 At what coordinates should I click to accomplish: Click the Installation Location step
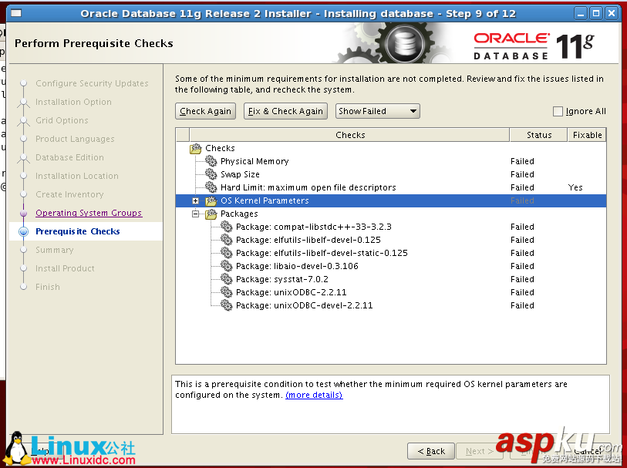(77, 176)
